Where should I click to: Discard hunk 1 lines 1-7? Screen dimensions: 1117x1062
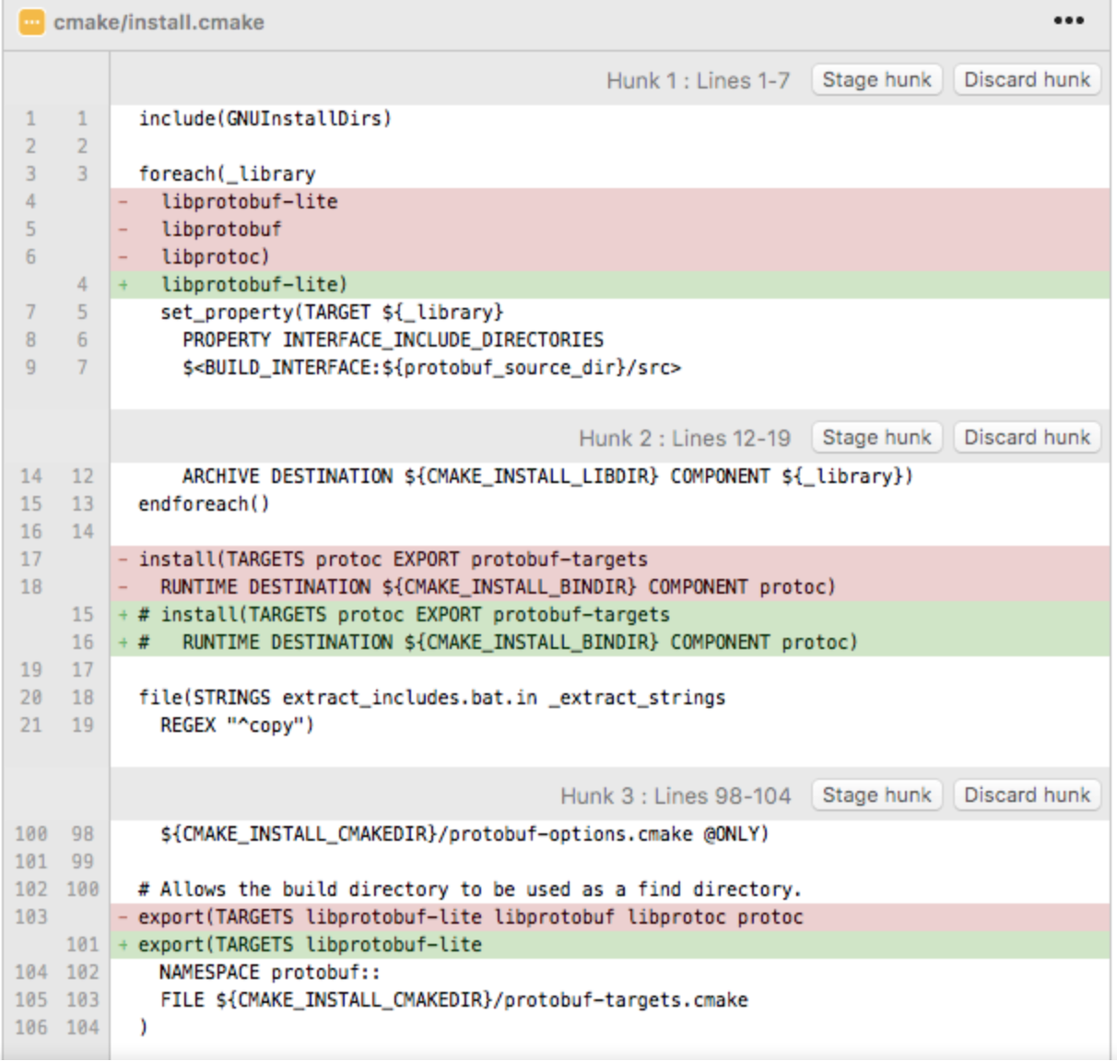pos(1027,80)
